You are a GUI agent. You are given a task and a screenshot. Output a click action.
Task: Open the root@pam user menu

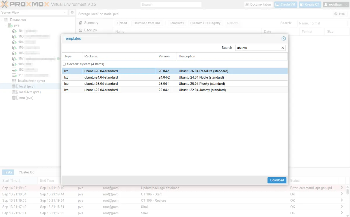[335, 4]
